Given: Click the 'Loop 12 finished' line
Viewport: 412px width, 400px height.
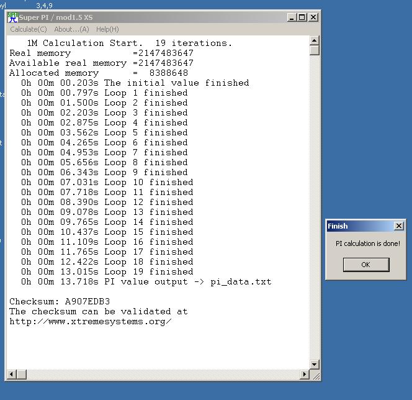Looking at the screenshot, I should tap(107, 202).
